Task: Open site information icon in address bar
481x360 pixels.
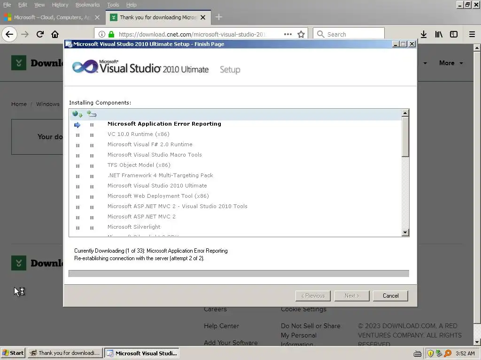Action: pyautogui.click(x=102, y=34)
